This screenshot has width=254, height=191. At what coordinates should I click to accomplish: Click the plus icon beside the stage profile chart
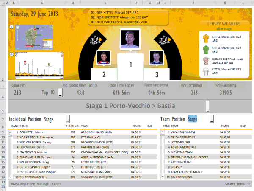11,54
